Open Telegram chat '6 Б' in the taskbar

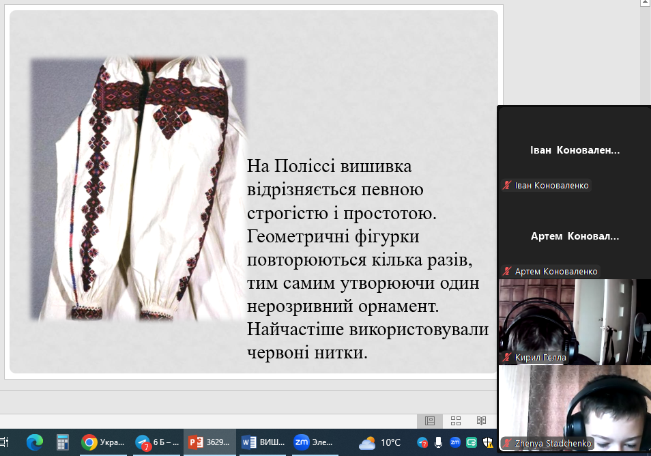(157, 442)
